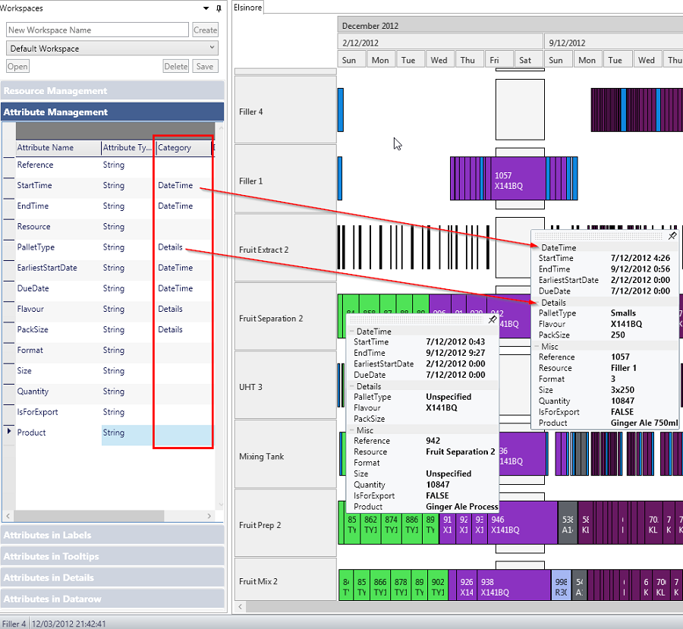Expand the Resource Management section
The image size is (683, 629).
click(112, 91)
